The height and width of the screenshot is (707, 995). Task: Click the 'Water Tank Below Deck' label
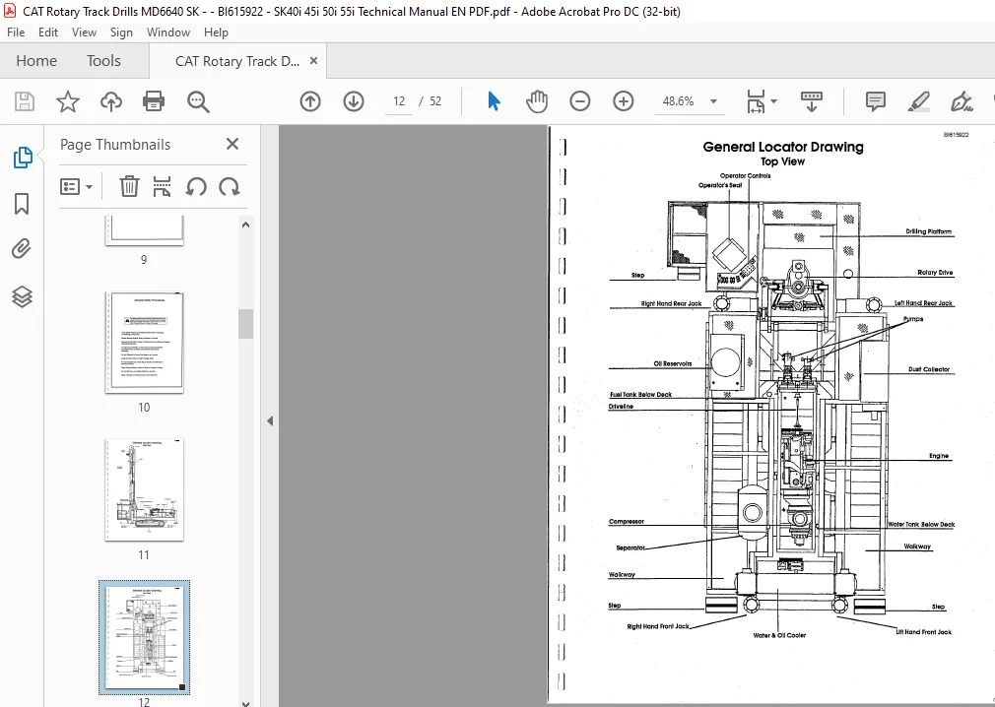click(921, 525)
